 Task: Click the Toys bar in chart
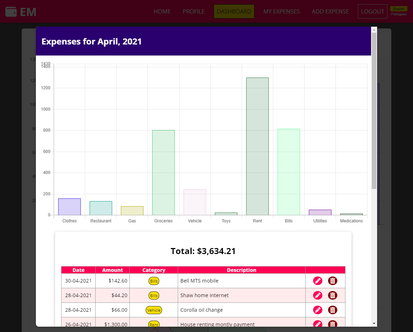[x=226, y=214]
